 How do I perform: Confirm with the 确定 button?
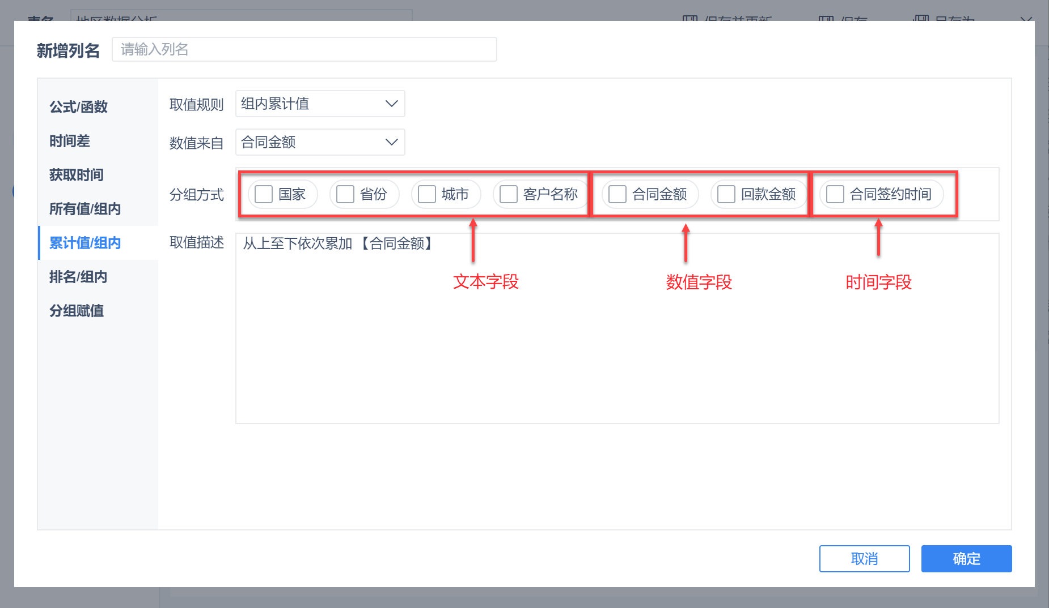(x=967, y=559)
